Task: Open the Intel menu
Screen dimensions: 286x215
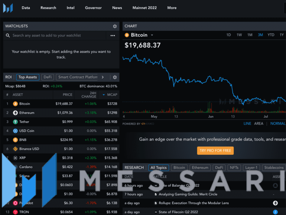Action: (x=71, y=8)
